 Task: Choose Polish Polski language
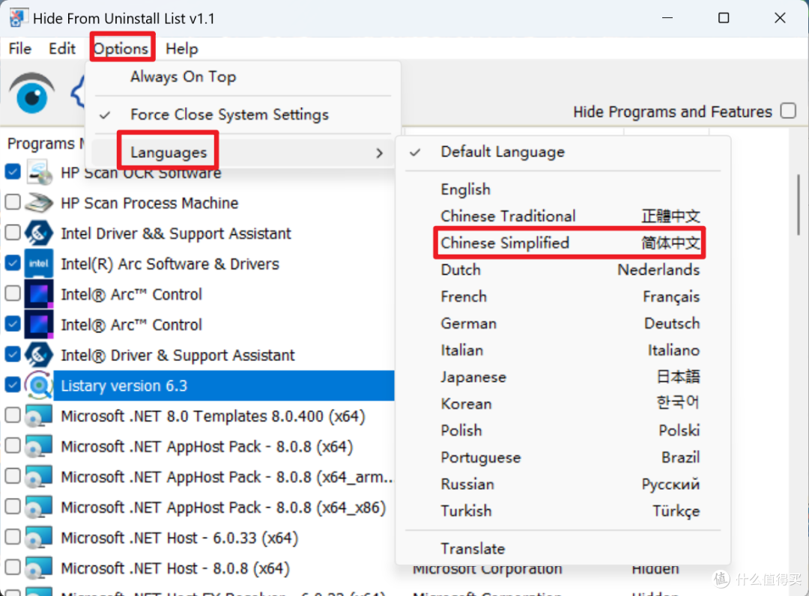[x=563, y=430]
